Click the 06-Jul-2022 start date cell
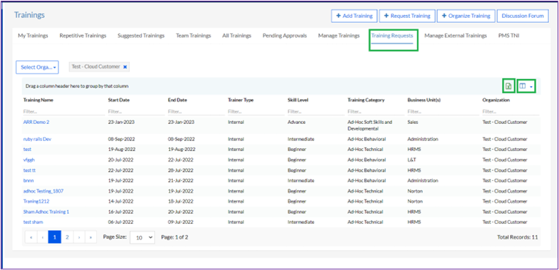The width and height of the screenshot is (559, 270). pyautogui.click(x=121, y=222)
